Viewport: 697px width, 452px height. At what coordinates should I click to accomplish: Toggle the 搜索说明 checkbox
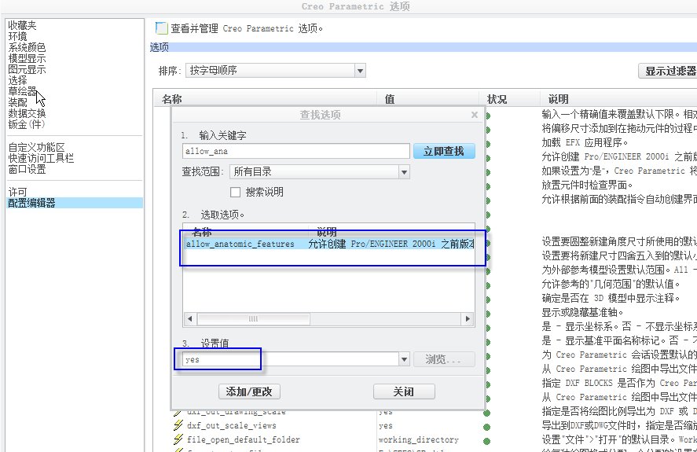(x=235, y=192)
